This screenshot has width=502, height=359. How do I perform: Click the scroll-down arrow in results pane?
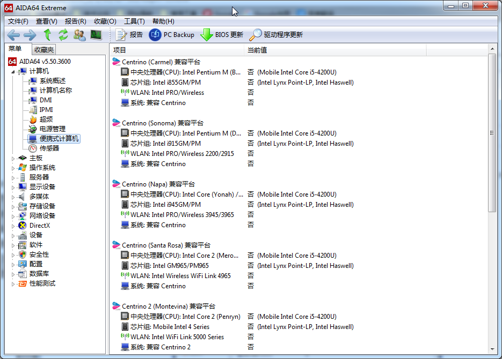coord(492,349)
